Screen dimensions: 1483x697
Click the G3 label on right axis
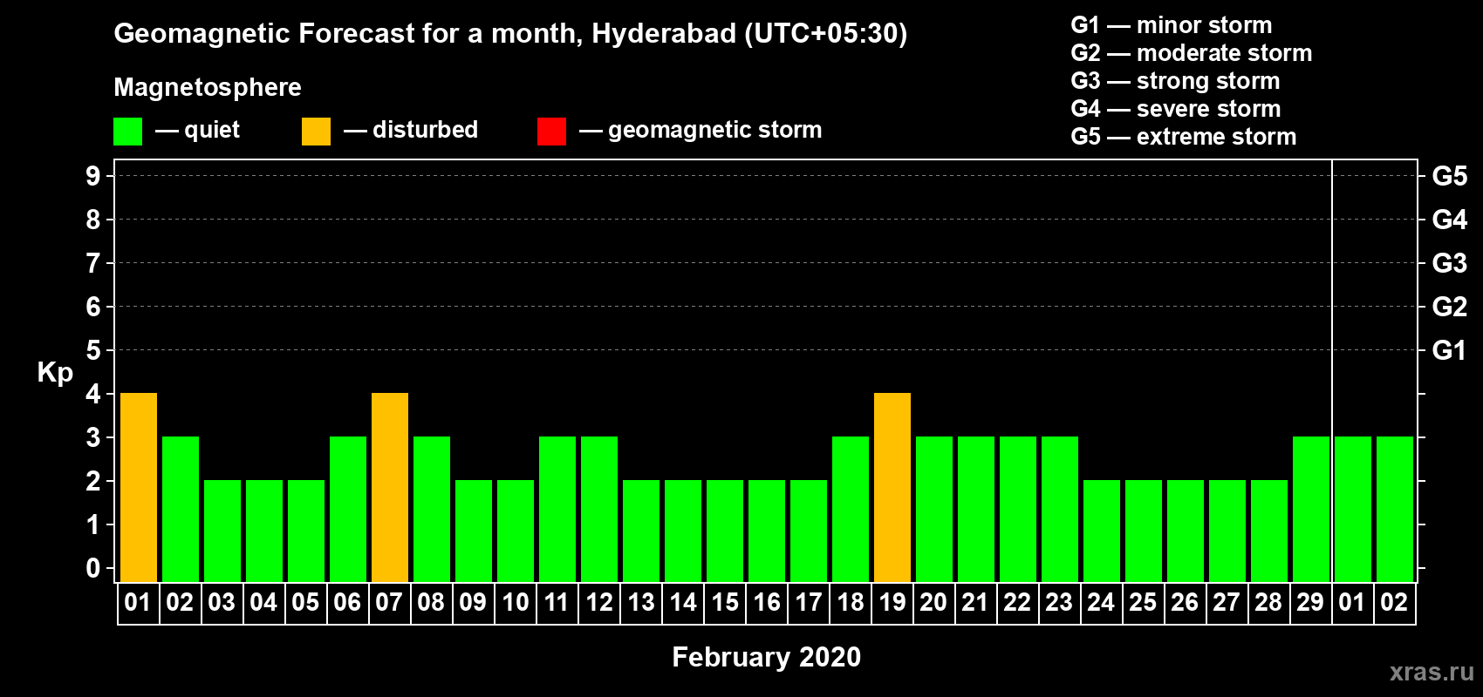coord(1449,263)
